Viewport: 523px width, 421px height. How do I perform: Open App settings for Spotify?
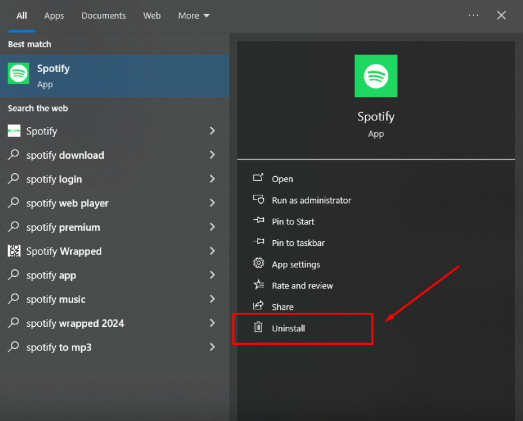[296, 265]
